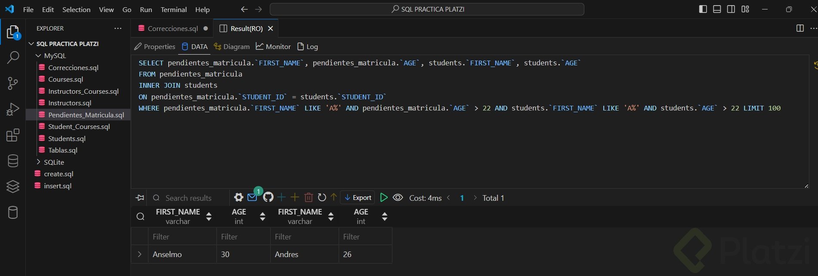Toggle the bottom panel visibility

[717, 9]
